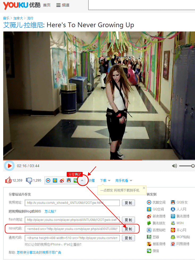Viewport: 195px width, 262px height.
Task: Collapse the share panel arrow
Action: (82, 180)
